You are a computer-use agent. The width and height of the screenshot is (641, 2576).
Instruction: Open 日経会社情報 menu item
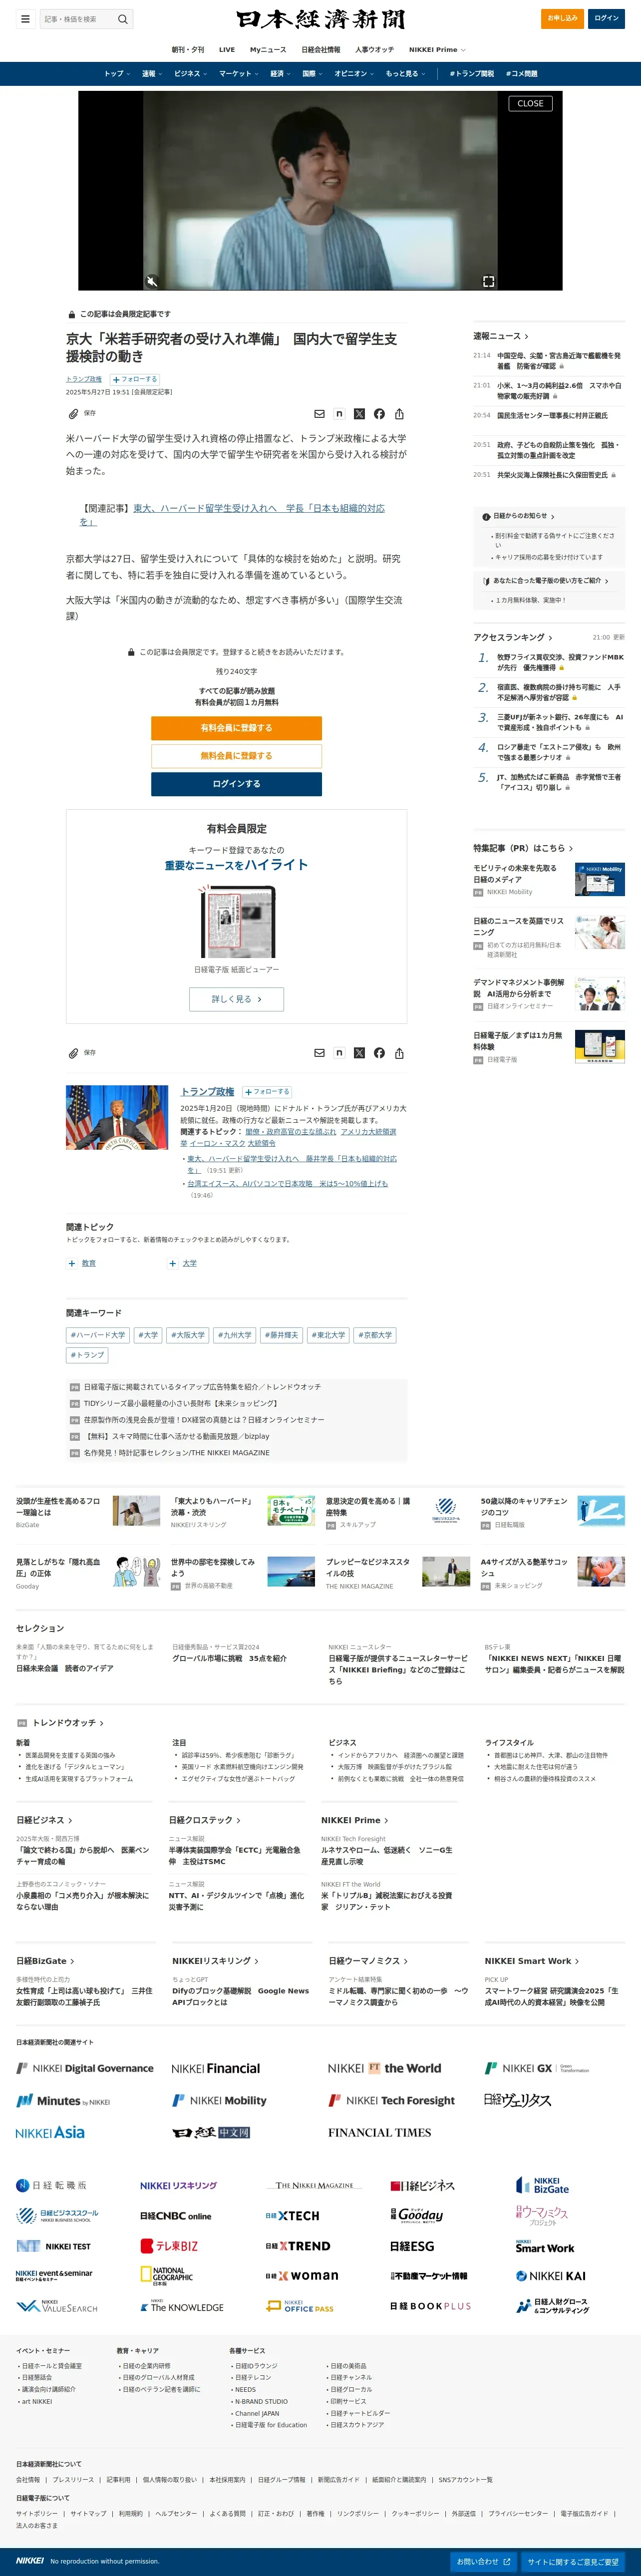[x=321, y=49]
